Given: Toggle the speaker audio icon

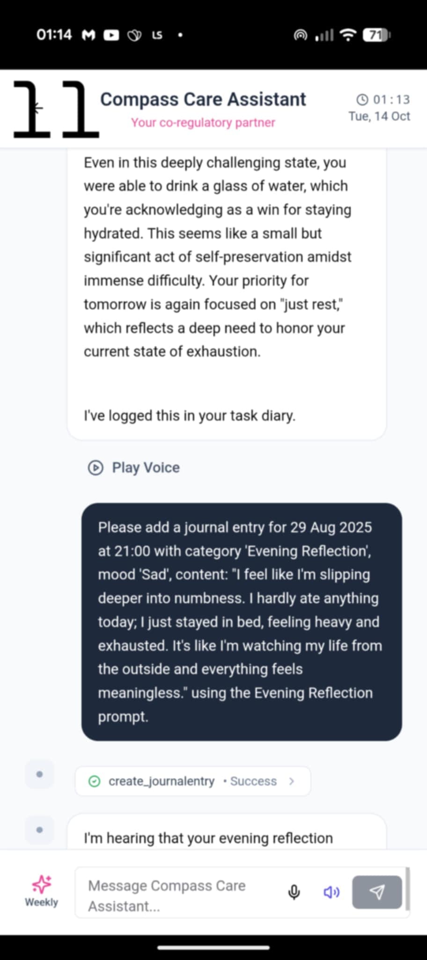Looking at the screenshot, I should (331, 892).
